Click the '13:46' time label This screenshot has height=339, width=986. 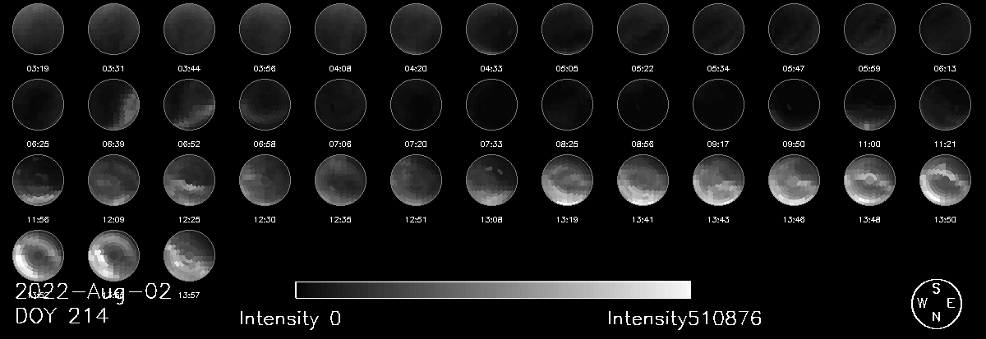794,220
